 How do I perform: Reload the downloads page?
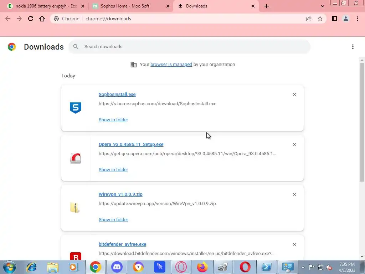(31, 19)
